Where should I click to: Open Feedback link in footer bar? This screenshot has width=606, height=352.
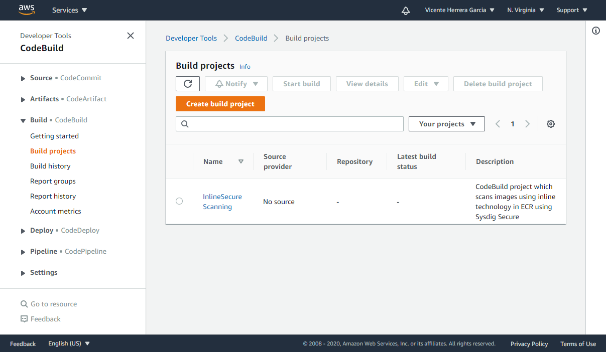pyautogui.click(x=23, y=344)
